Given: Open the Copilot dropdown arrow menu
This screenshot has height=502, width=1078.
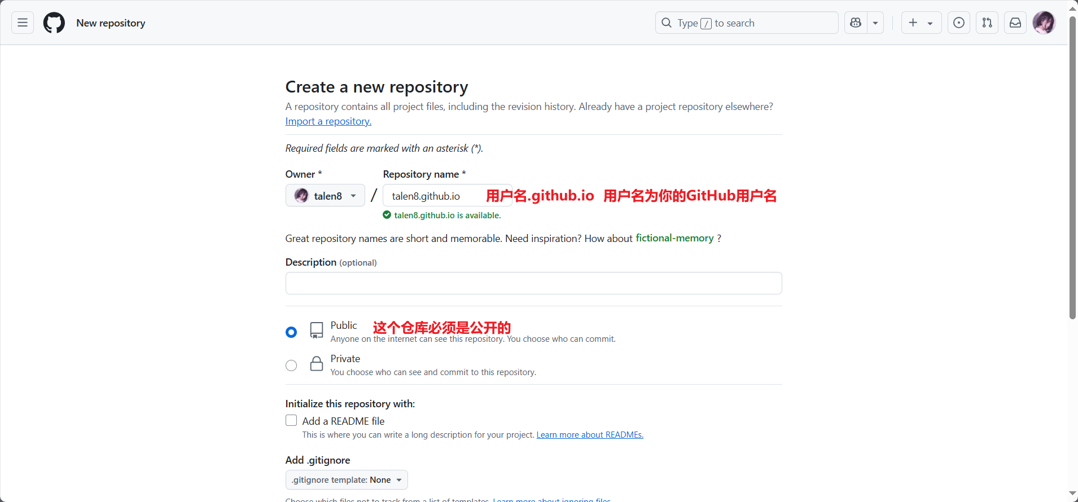Looking at the screenshot, I should (x=875, y=23).
